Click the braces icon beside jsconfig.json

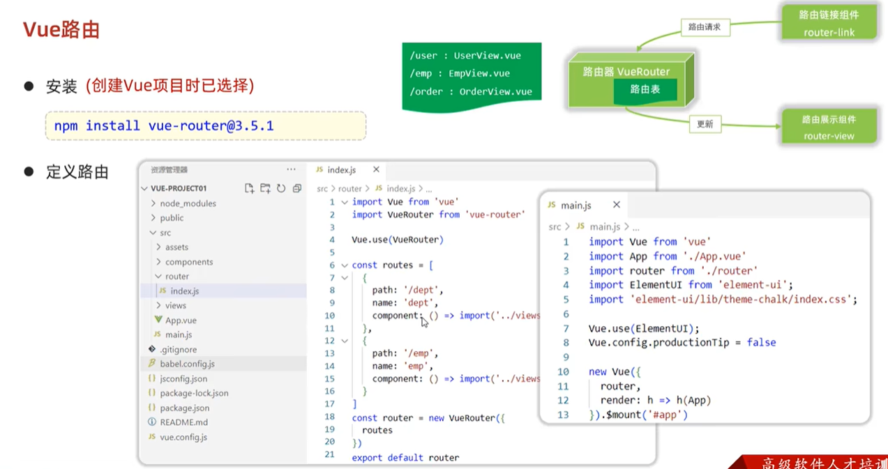(x=152, y=378)
